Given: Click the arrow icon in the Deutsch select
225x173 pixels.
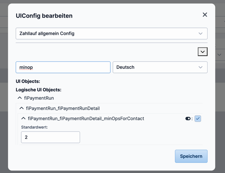Looking at the screenshot, I should coord(201,67).
